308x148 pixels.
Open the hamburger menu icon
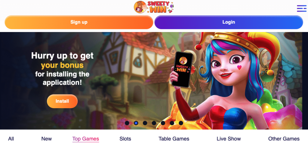coord(301,8)
